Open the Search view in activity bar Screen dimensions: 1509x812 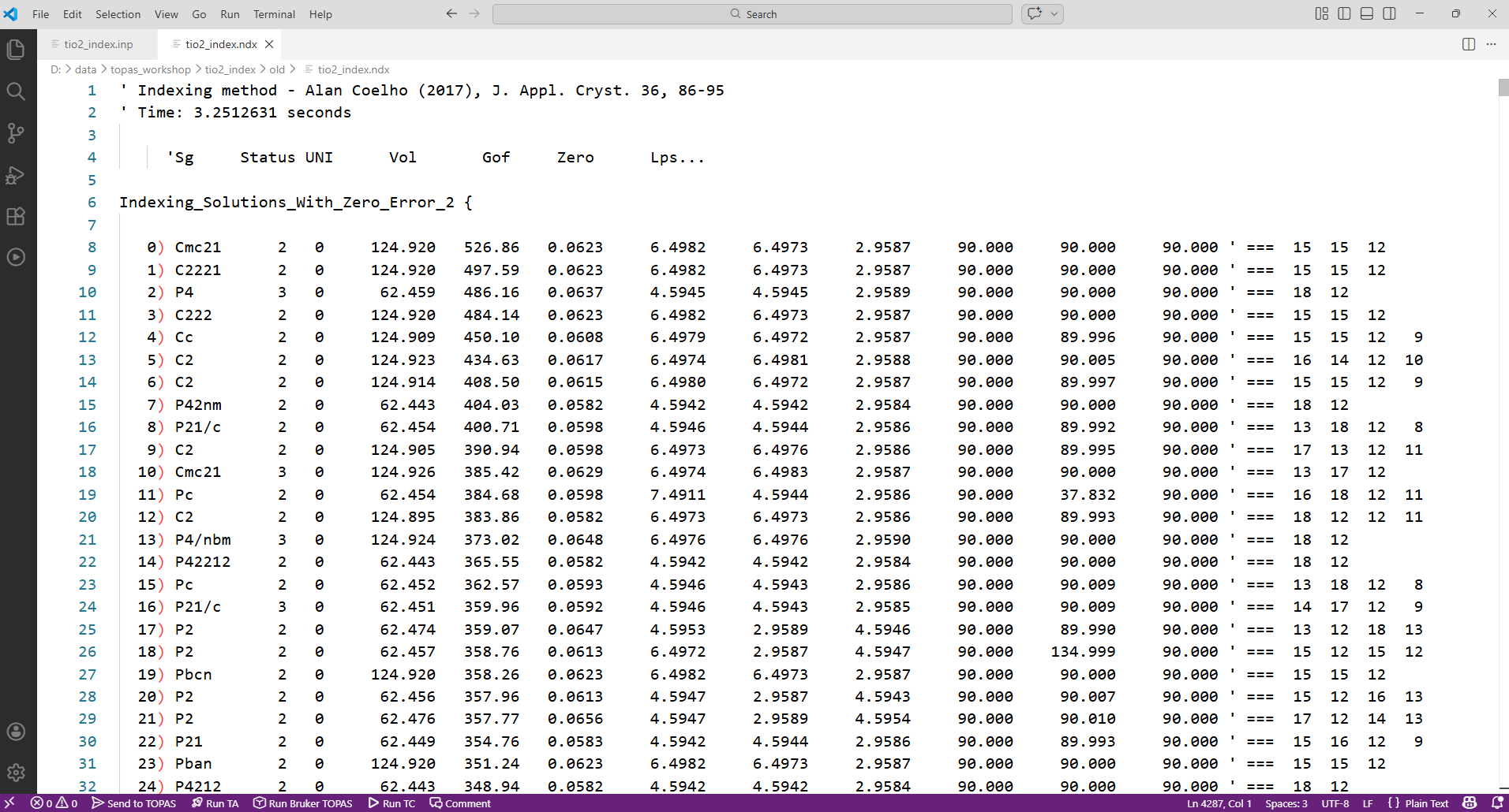click(x=16, y=91)
